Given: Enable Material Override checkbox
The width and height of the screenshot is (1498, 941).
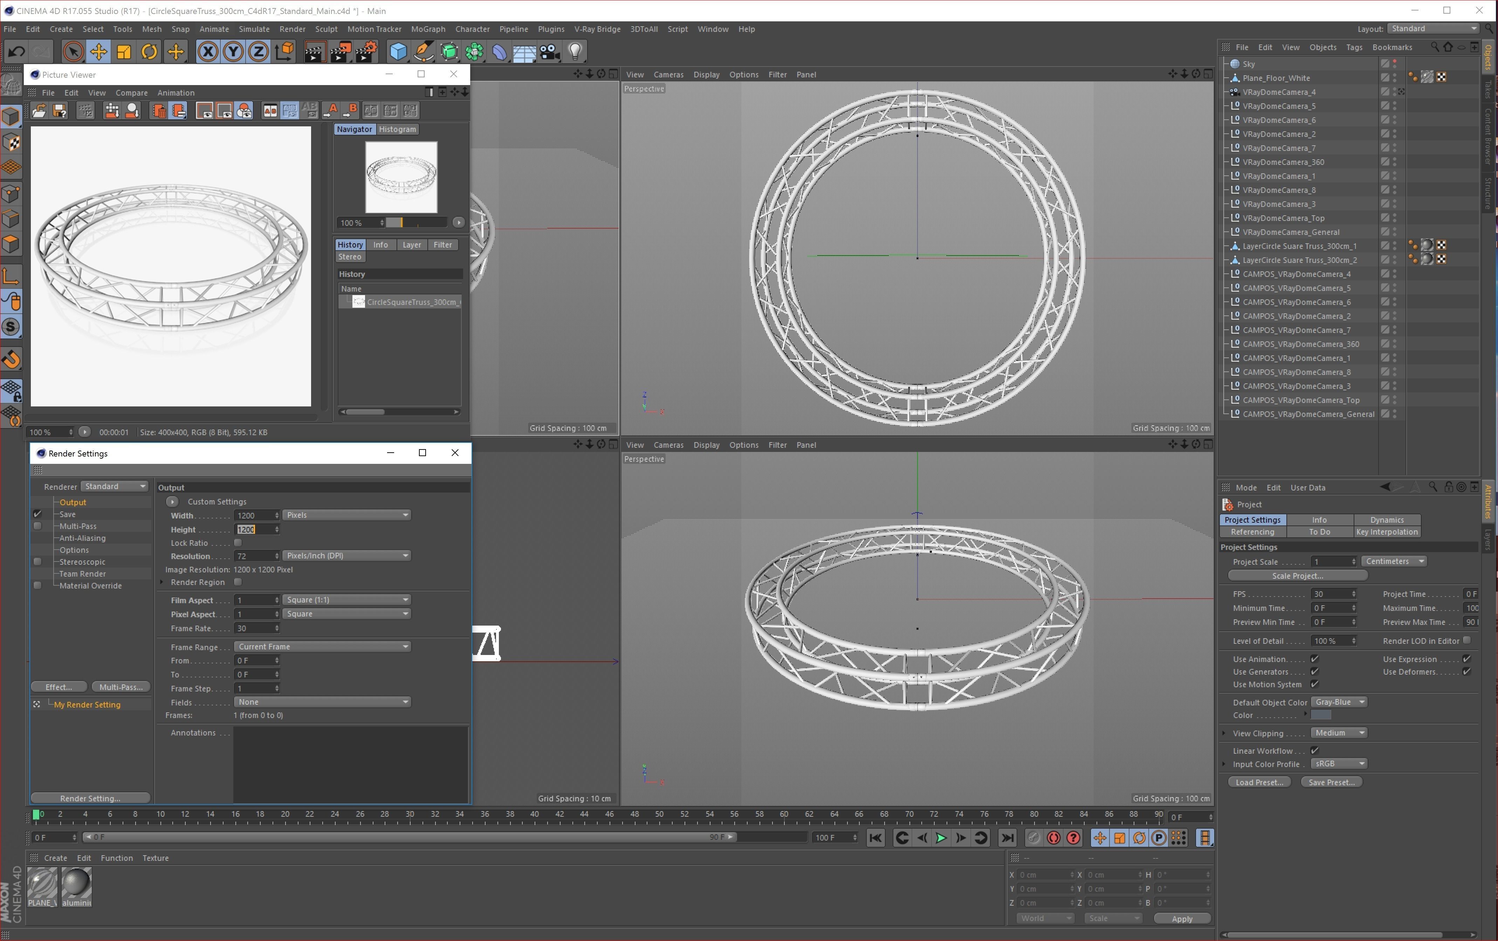Looking at the screenshot, I should tap(37, 585).
